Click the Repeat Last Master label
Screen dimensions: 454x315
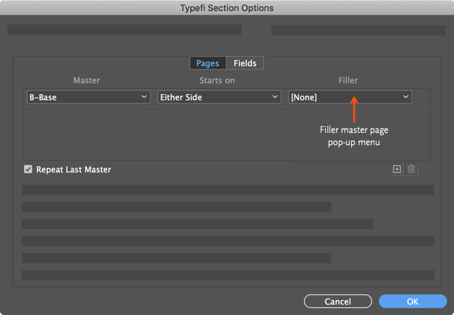point(74,169)
